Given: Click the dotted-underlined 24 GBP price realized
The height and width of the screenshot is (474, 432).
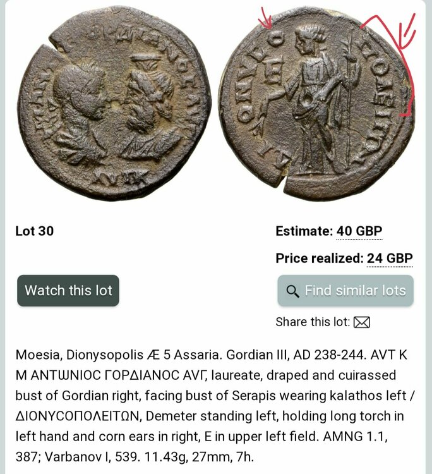Looking at the screenshot, I should point(390,258).
